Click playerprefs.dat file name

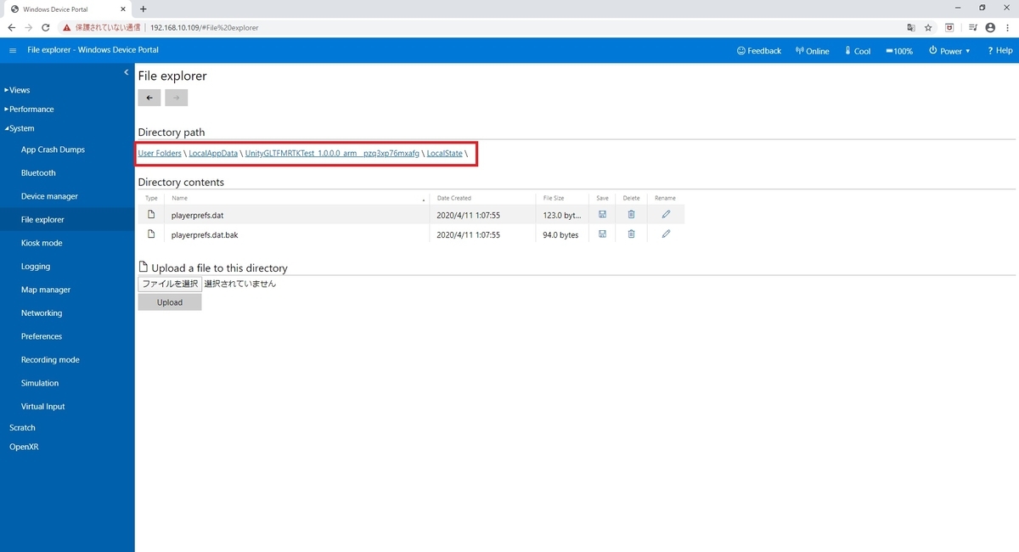pos(197,216)
